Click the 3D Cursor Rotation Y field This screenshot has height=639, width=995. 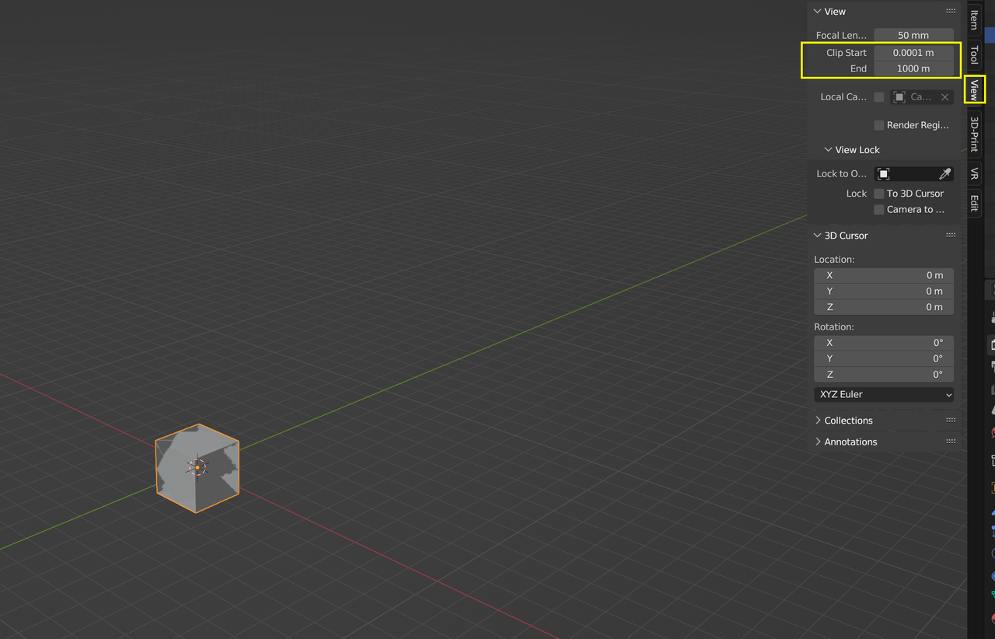click(x=884, y=359)
